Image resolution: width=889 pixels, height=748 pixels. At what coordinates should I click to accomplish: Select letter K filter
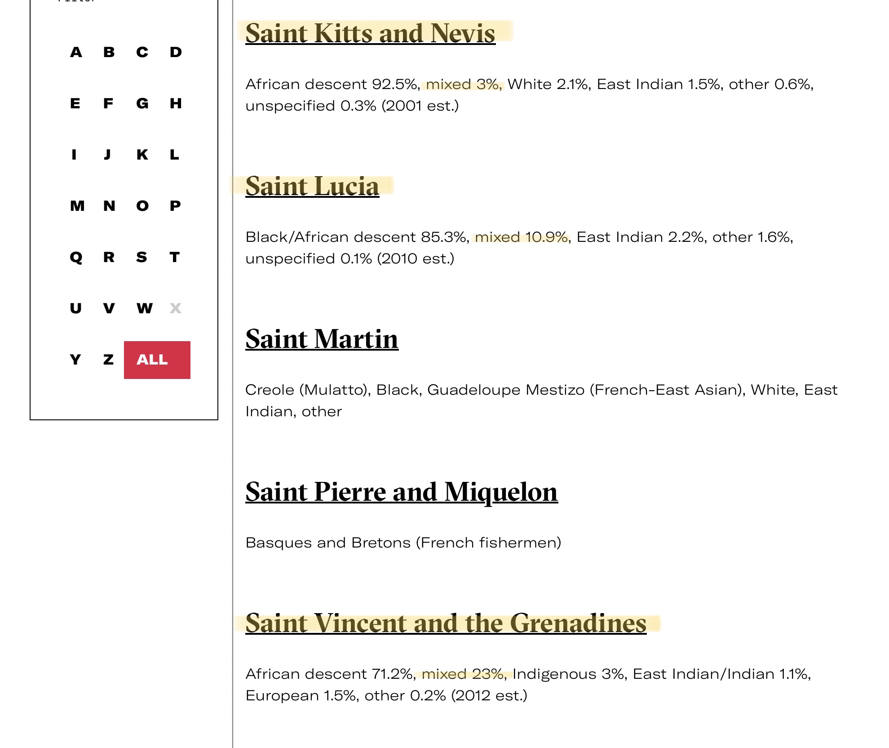[142, 155]
